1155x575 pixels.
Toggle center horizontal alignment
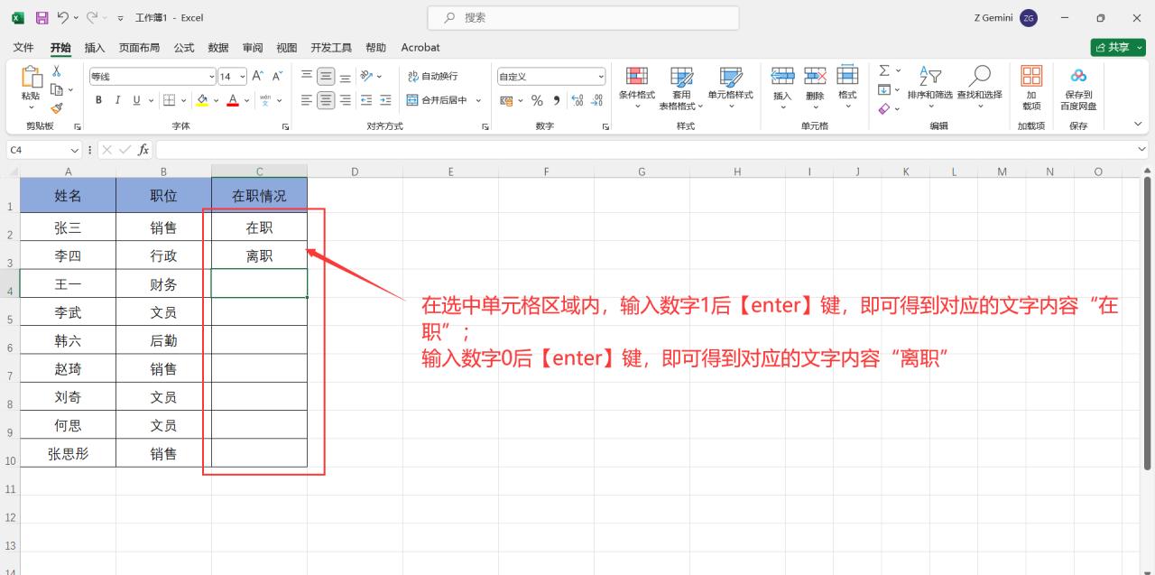click(x=326, y=100)
